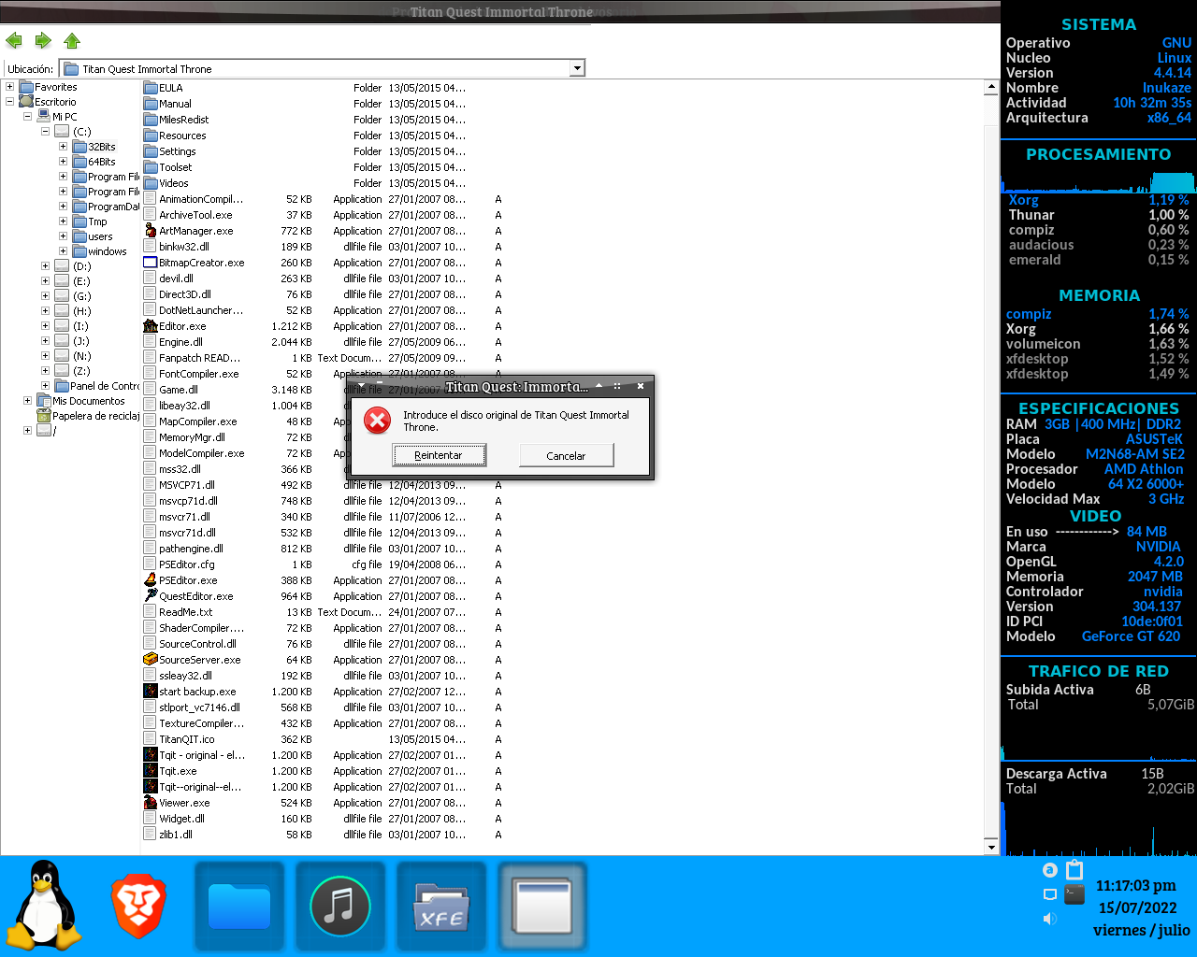Click the green forward arrow icon
Image resolution: width=1197 pixels, height=957 pixels.
click(43, 40)
